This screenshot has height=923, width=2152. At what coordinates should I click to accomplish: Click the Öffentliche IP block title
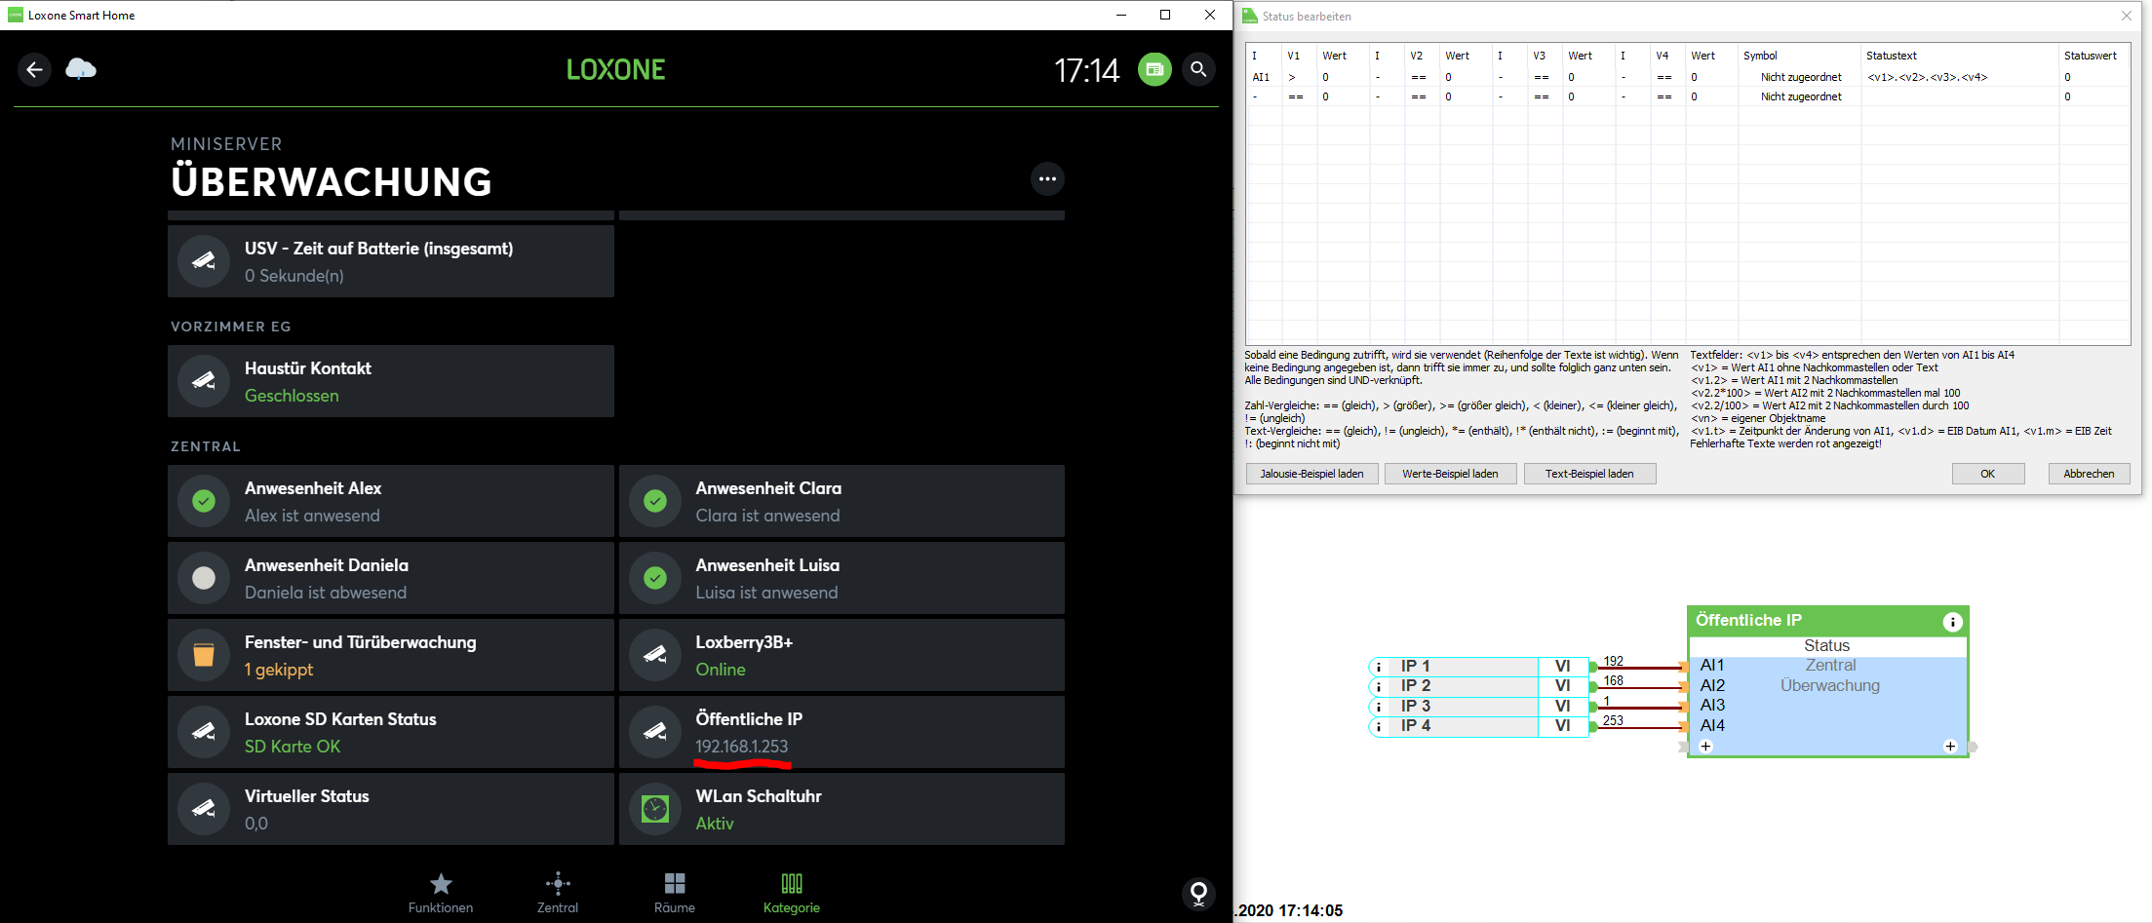[1748, 621]
